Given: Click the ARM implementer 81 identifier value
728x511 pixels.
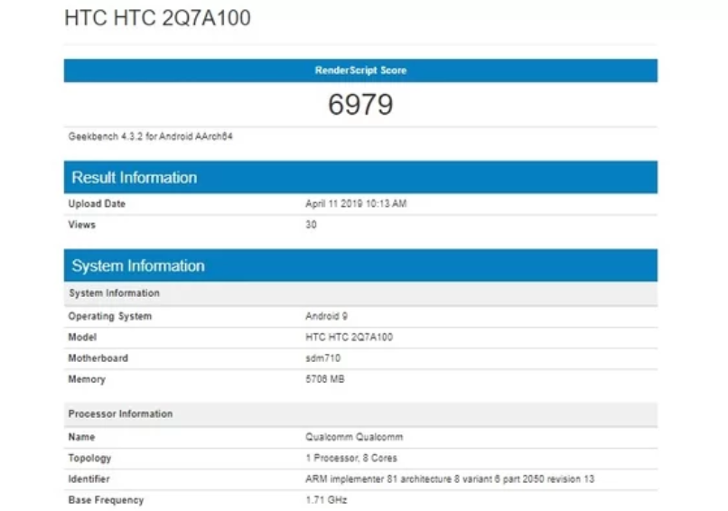Looking at the screenshot, I should pyautogui.click(x=450, y=479).
